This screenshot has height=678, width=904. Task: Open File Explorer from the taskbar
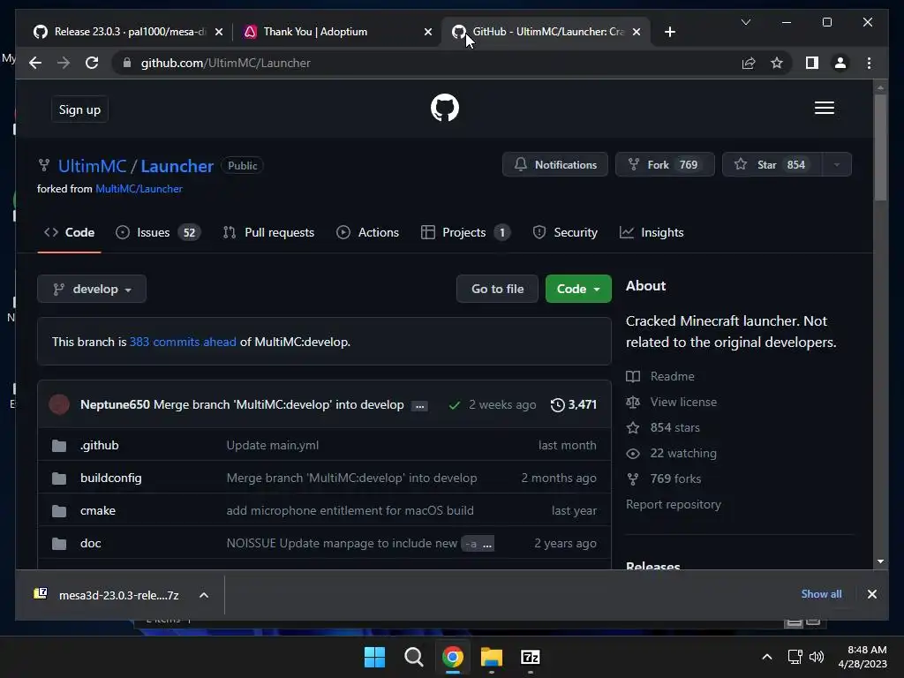tap(492, 657)
